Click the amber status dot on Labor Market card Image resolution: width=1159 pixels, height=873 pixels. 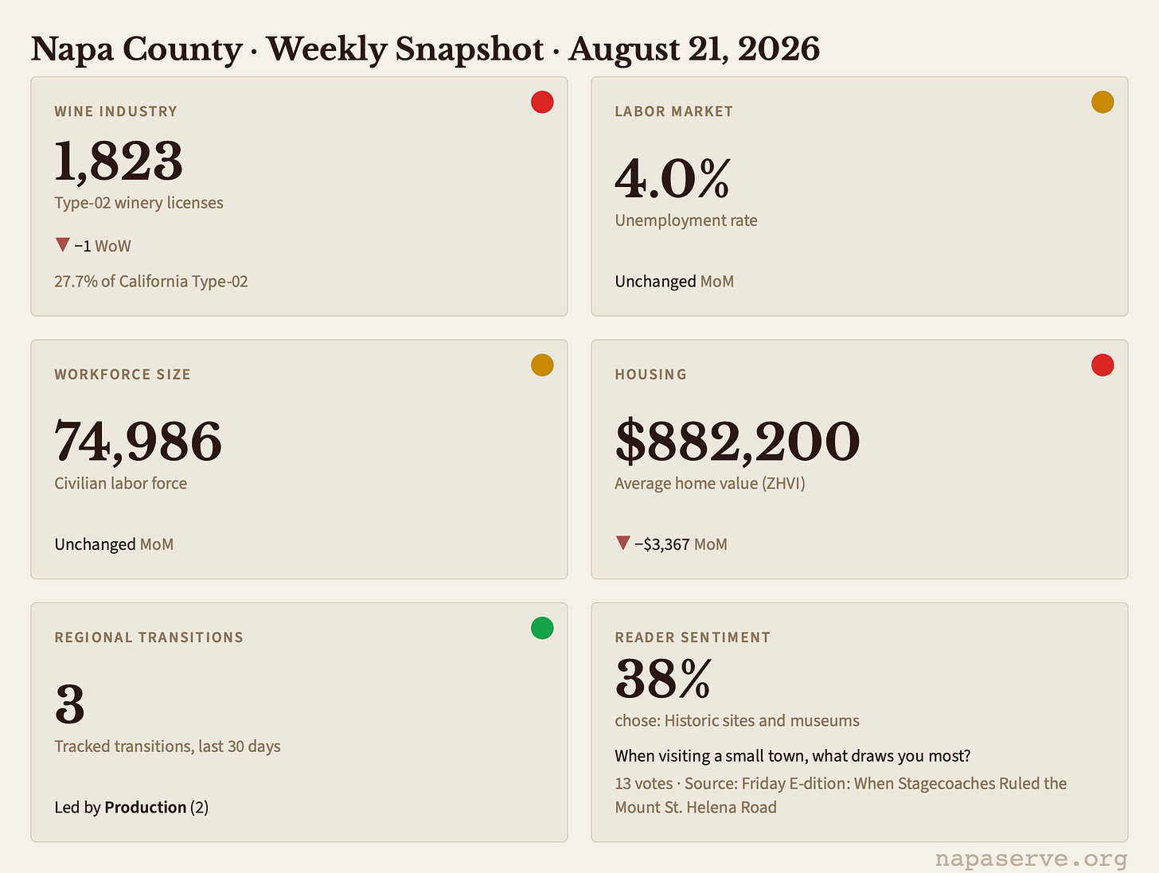point(1102,102)
